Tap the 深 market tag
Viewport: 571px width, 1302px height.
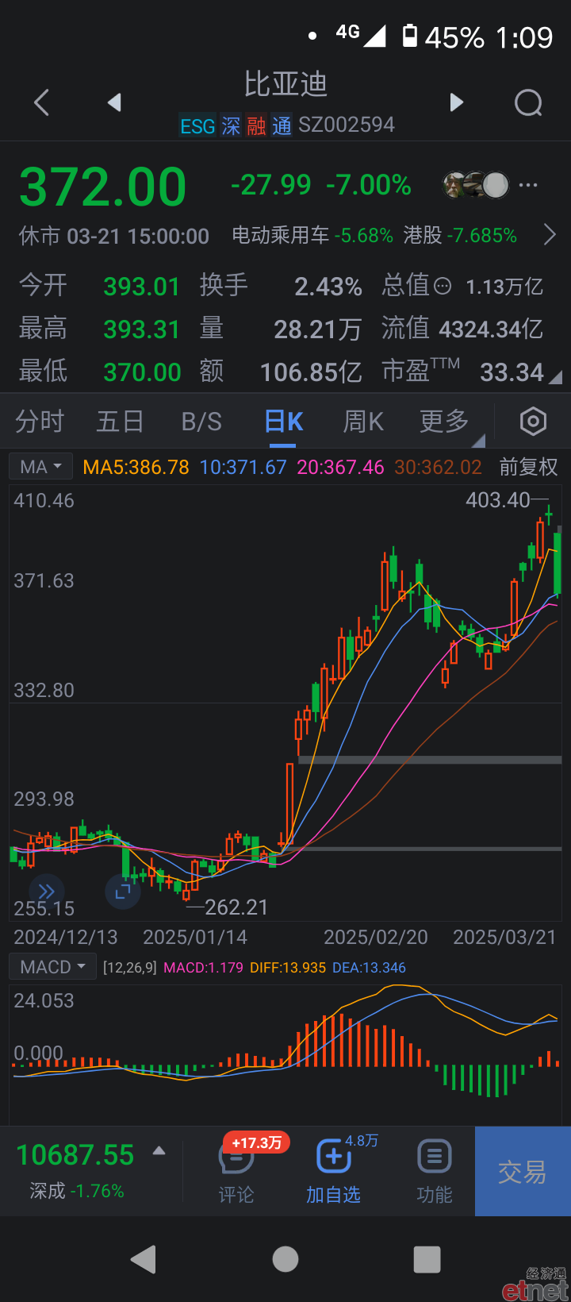[x=231, y=126]
